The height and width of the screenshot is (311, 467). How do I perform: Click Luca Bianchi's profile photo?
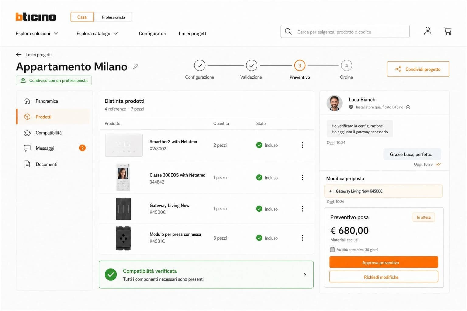(334, 103)
